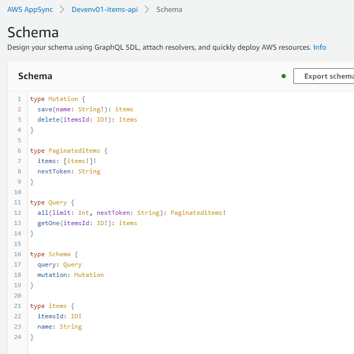Click the getOne query definition line
Screen dimensions: 354x354
(87, 223)
